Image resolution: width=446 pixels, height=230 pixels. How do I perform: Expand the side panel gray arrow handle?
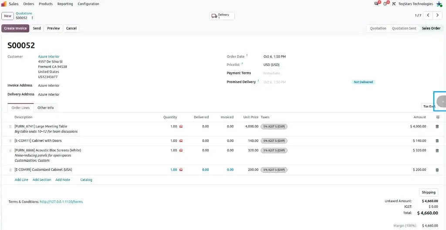(x=442, y=101)
